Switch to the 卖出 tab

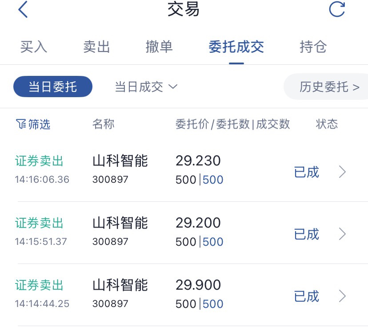click(96, 47)
